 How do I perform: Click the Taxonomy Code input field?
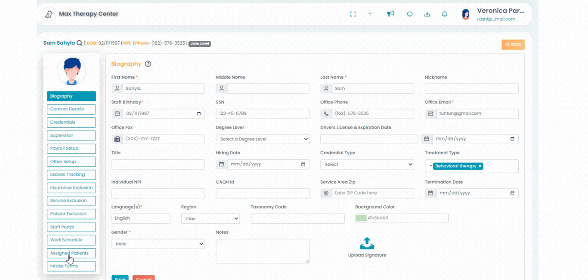pyautogui.click(x=297, y=219)
